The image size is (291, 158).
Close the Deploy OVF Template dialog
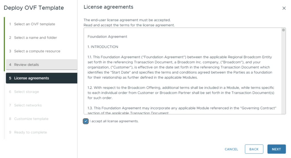pyautogui.click(x=284, y=8)
